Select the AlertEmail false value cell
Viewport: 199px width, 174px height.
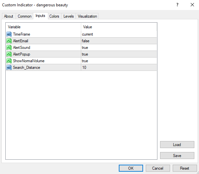coord(119,41)
